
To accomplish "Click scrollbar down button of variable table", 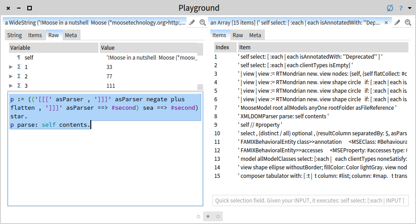I will [200, 87].
